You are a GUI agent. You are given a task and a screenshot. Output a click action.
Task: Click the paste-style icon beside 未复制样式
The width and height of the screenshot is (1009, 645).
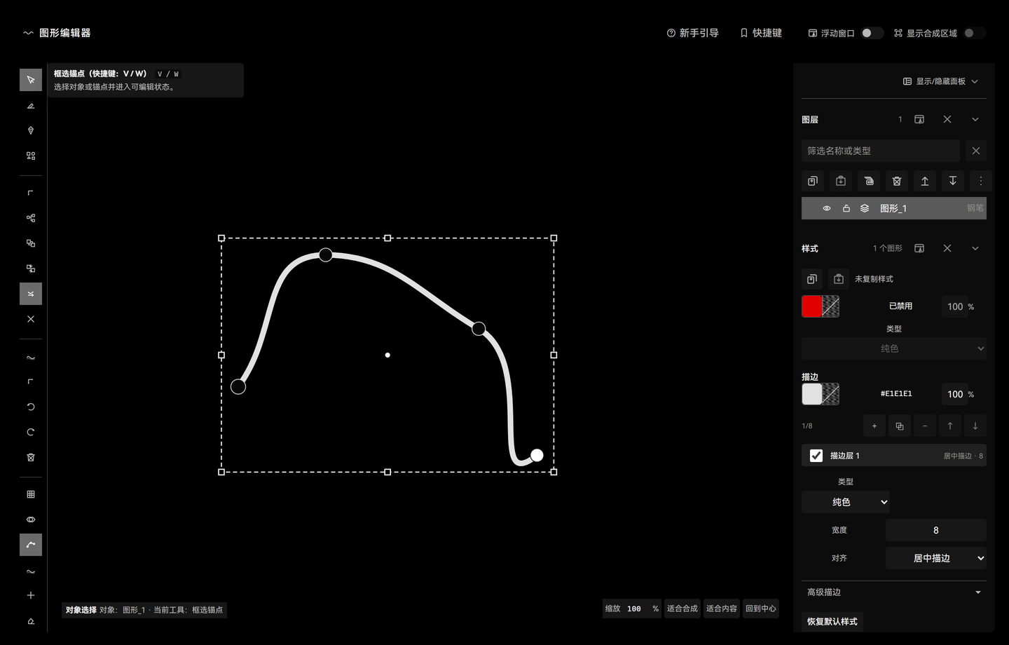839,279
